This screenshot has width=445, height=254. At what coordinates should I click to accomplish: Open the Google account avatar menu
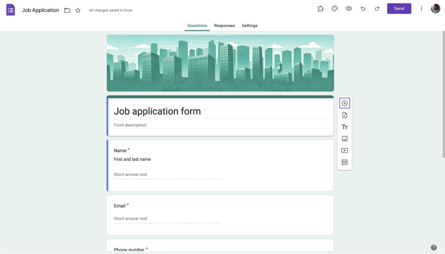(435, 8)
